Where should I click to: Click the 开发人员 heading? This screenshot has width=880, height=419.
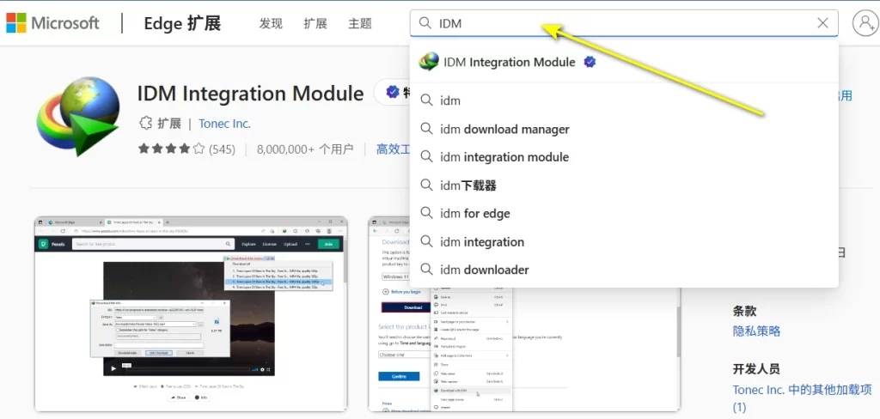point(756,369)
